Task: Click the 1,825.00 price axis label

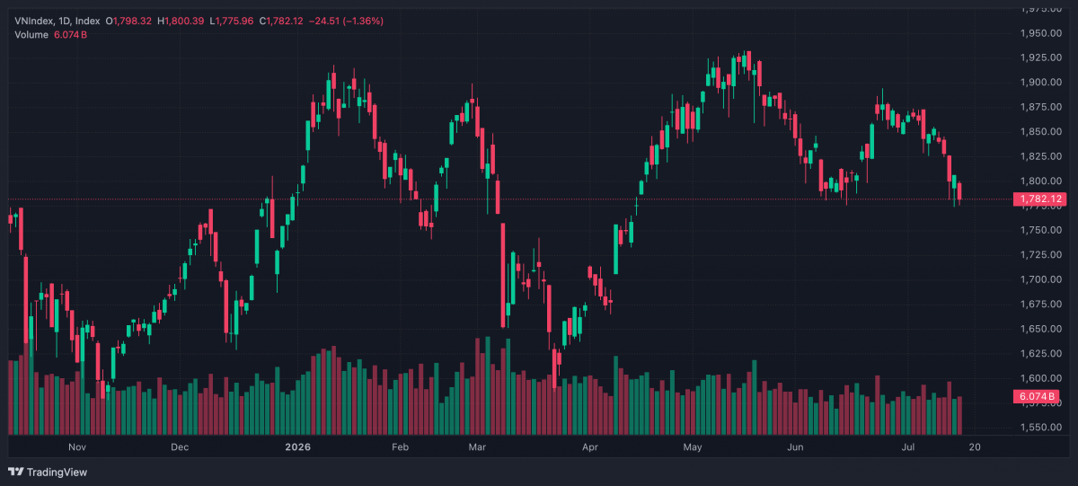Action: (1039, 156)
